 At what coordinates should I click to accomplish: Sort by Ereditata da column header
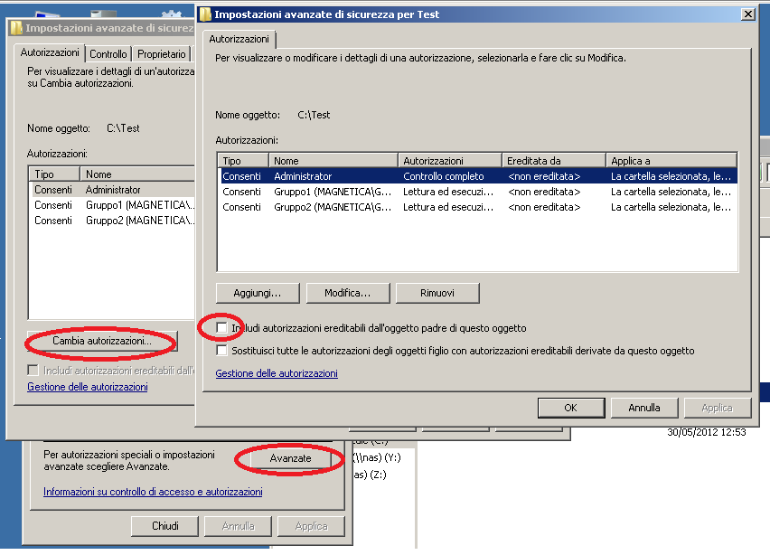pyautogui.click(x=552, y=161)
